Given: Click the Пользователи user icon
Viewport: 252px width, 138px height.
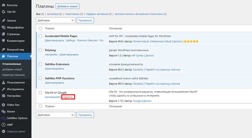Looking at the screenshot, I should 3,82.
